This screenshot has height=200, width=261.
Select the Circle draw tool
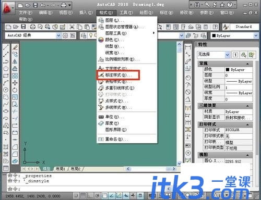click(6, 90)
